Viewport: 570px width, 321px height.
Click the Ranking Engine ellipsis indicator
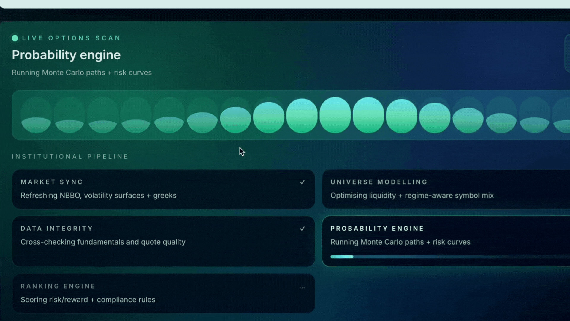click(x=302, y=288)
